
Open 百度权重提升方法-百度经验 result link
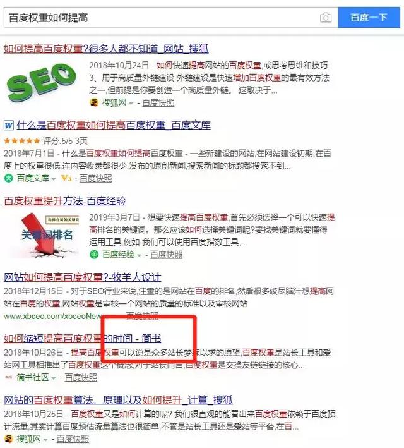click(x=65, y=201)
